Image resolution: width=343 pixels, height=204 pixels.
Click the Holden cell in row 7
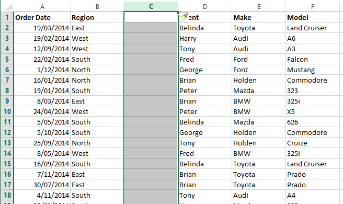click(259, 80)
